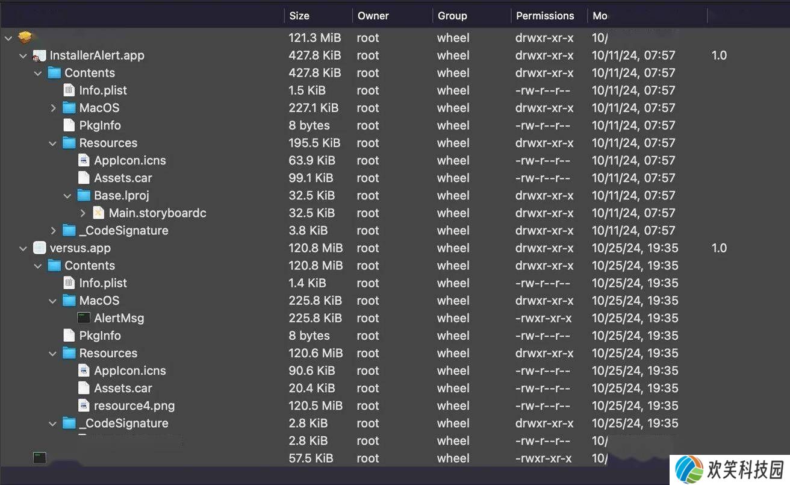Click the wheel group in the AlertMsg row
Viewport: 790px width, 485px height.
[453, 318]
